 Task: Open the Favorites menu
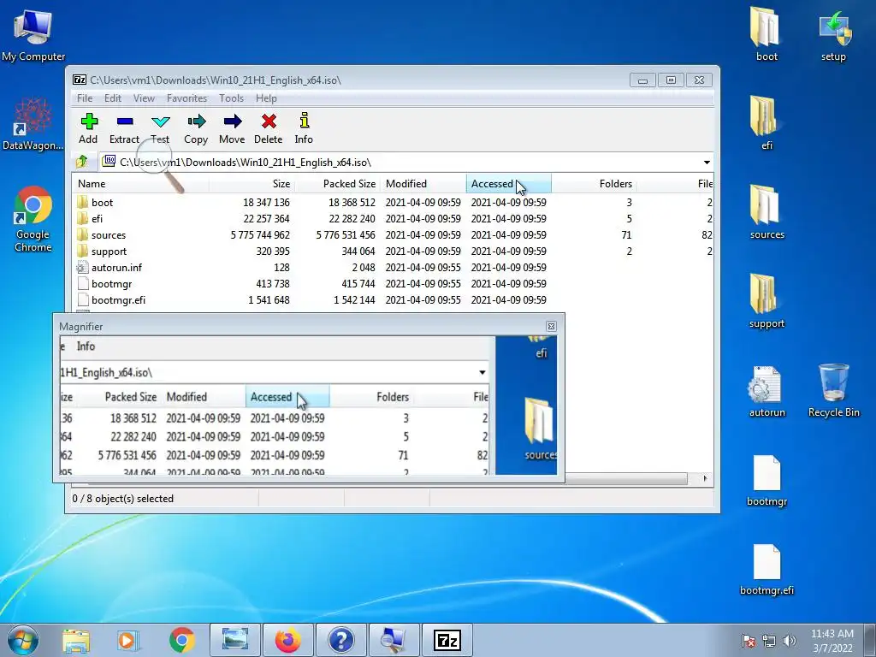coord(186,98)
